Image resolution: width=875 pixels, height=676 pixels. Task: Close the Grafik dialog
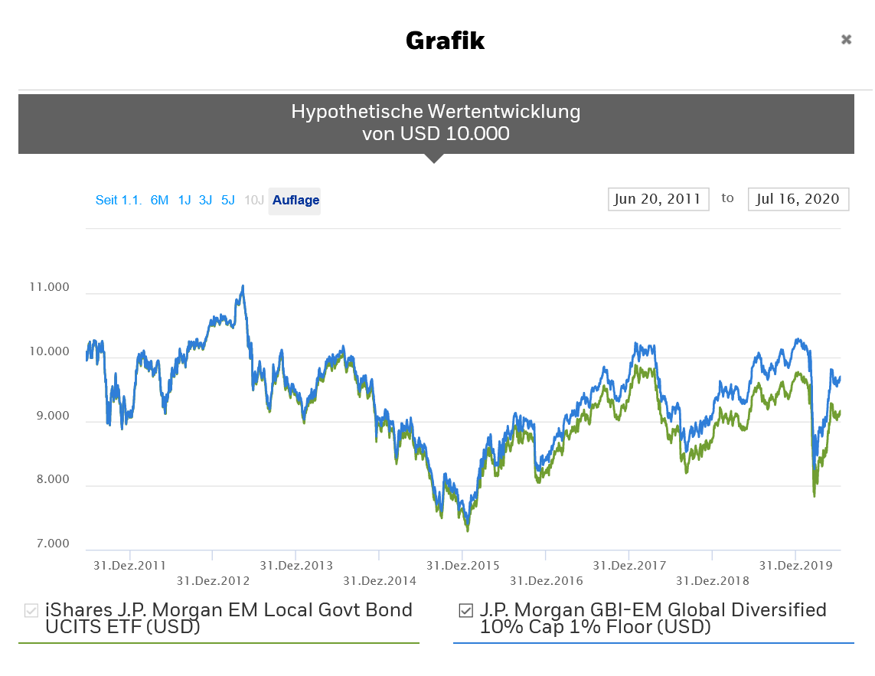click(x=846, y=40)
